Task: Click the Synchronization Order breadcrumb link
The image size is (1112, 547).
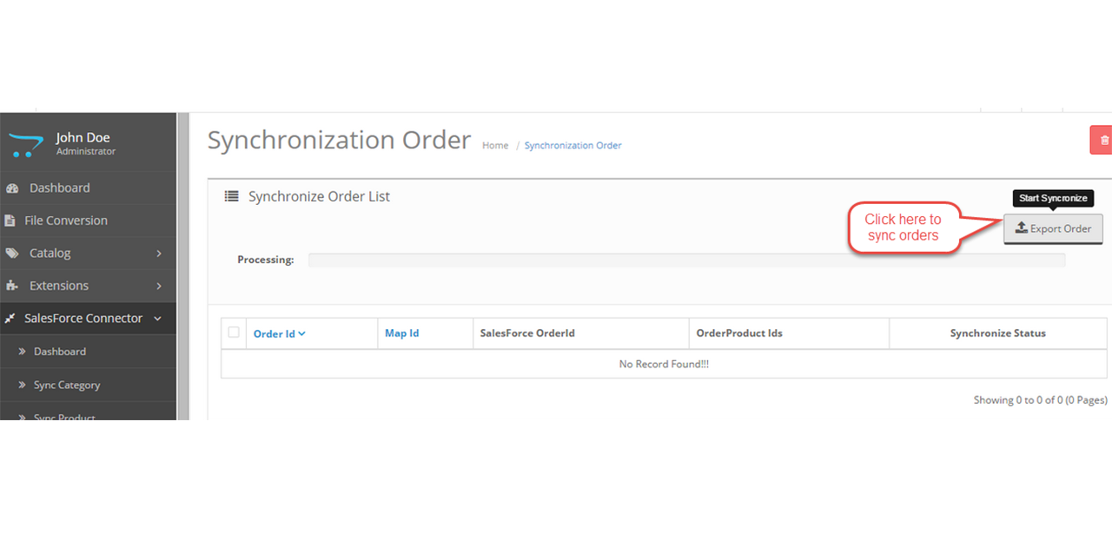Action: (573, 146)
